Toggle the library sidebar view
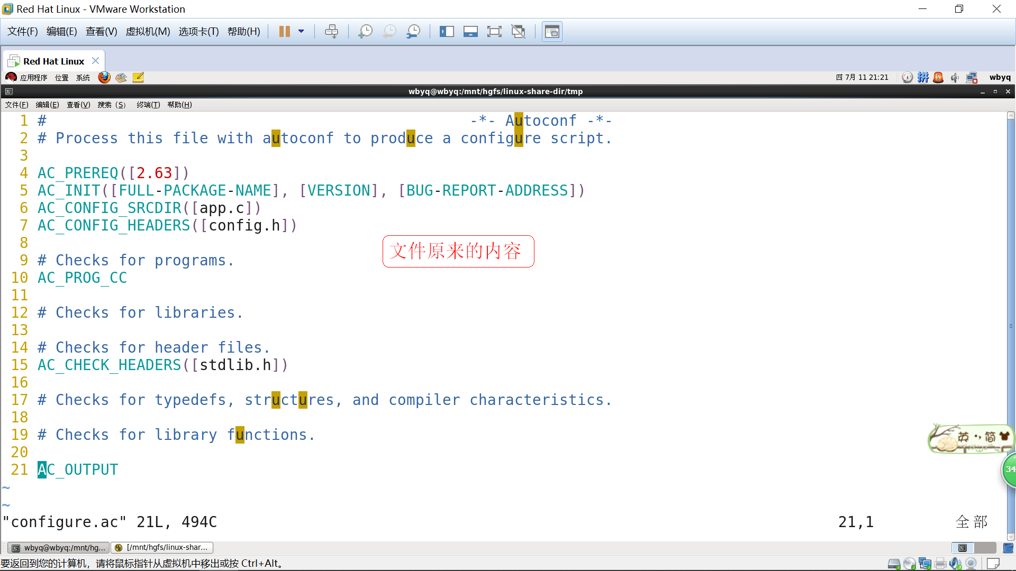The width and height of the screenshot is (1016, 571). [x=447, y=32]
